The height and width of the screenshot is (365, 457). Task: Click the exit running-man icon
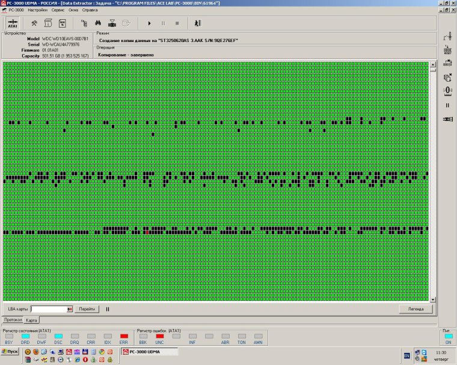point(198,23)
